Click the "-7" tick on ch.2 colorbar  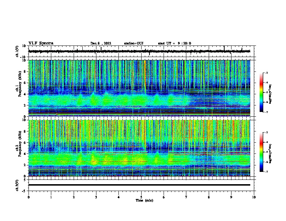pos(266,172)
